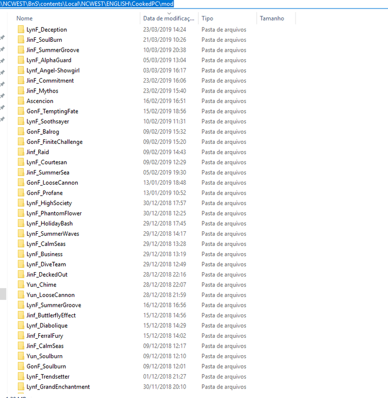Screen dimensions: 388x398
Task: Click the LynF_HighSociety folder icon
Action: tap(21, 203)
